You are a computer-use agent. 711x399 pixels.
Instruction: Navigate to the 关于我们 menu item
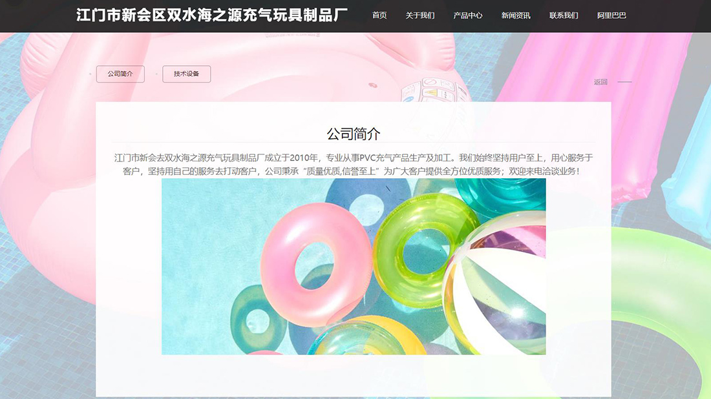pos(419,15)
